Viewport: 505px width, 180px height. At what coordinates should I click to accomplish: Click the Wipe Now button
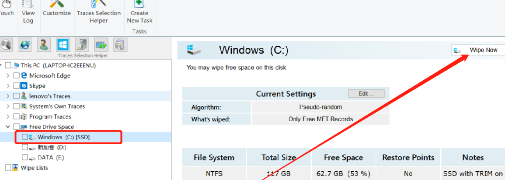tap(478, 50)
